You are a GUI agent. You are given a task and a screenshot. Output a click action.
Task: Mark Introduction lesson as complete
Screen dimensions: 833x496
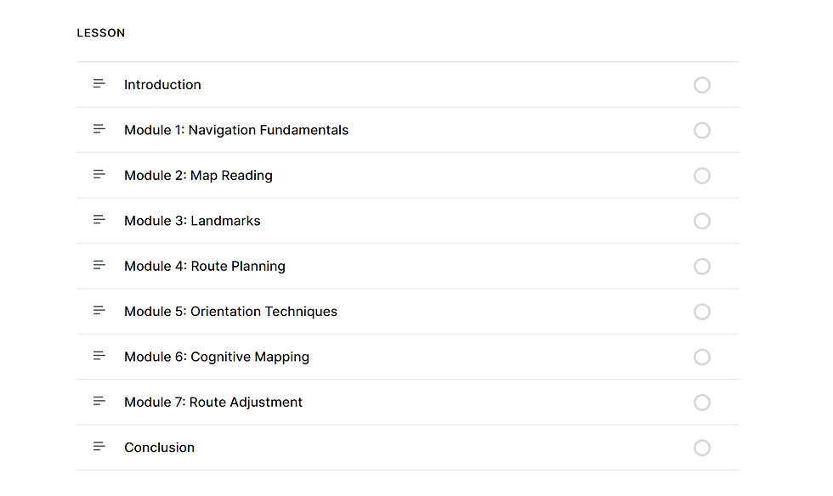702,85
